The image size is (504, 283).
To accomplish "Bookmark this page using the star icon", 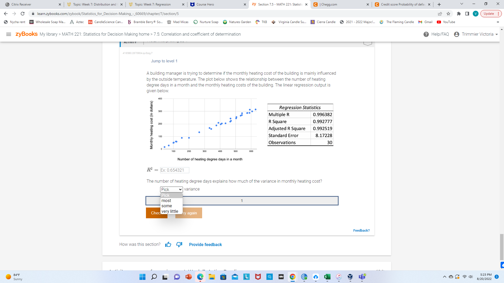I will [x=448, y=14].
